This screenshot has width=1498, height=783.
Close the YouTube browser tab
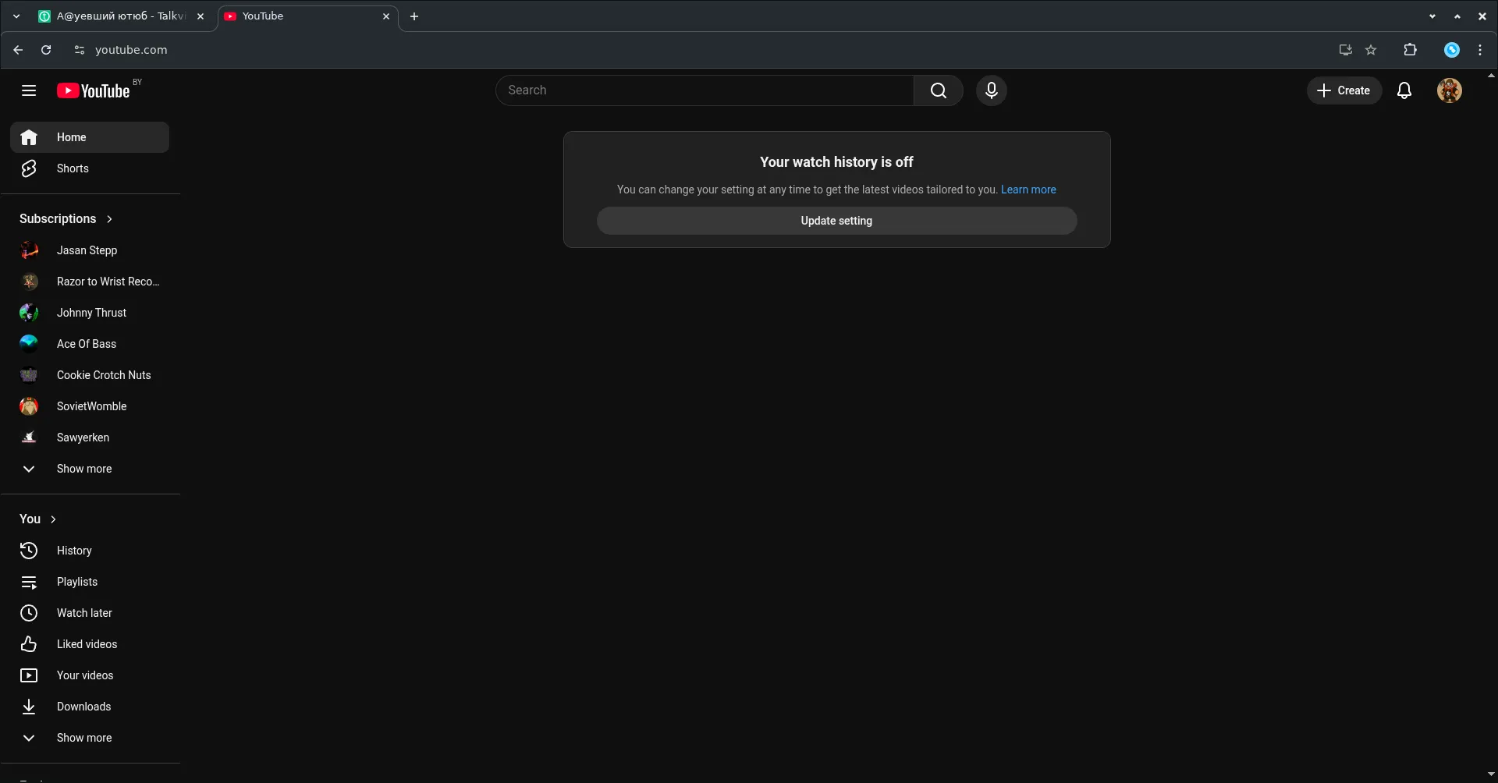tap(385, 16)
